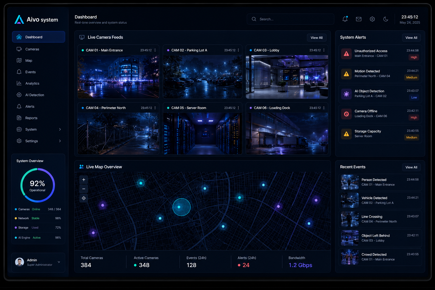This screenshot has width=435, height=290.
Task: Zoom out on the live map
Action: [x=84, y=189]
